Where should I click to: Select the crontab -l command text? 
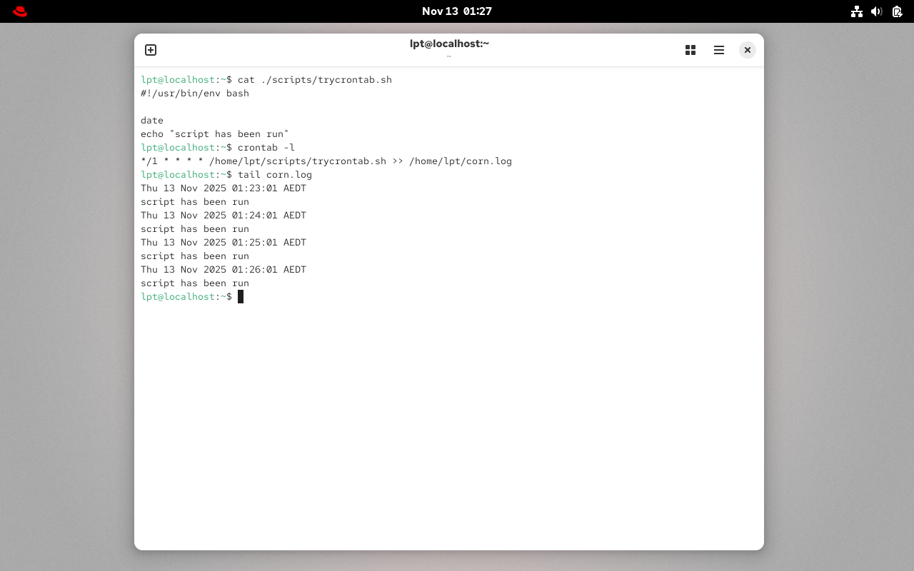pyautogui.click(x=266, y=147)
